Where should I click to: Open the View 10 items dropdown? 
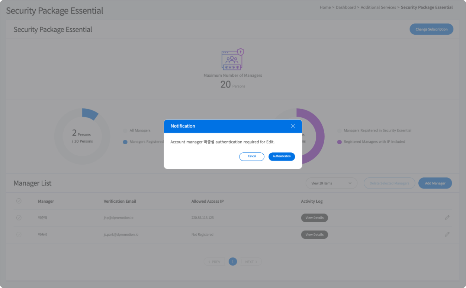331,183
